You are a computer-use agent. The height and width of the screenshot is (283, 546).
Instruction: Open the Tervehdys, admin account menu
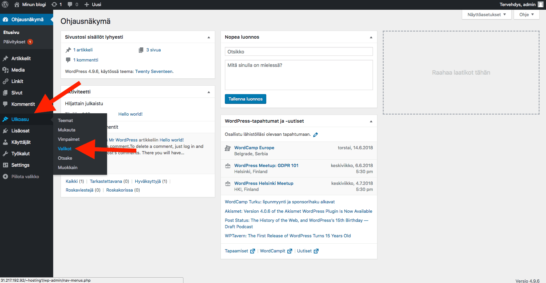(521, 4)
